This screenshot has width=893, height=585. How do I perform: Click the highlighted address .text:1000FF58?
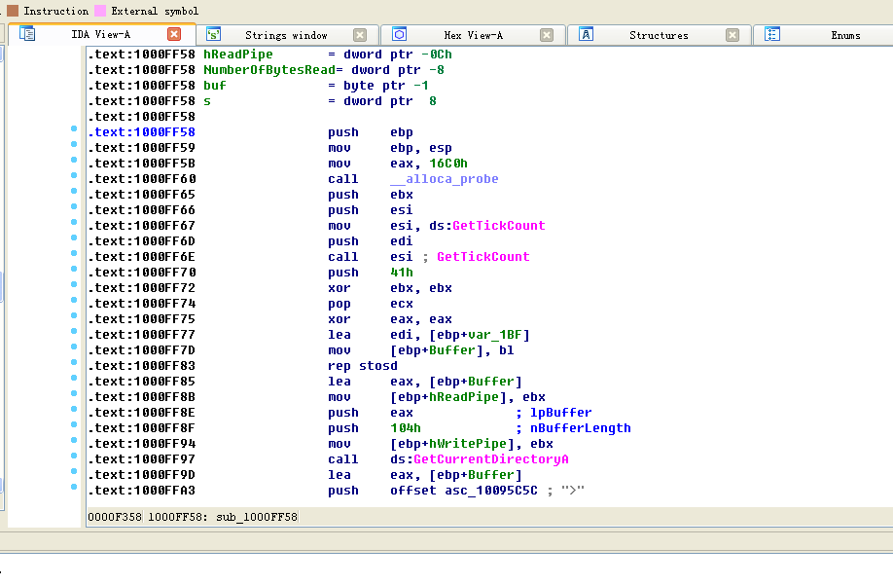(142, 132)
